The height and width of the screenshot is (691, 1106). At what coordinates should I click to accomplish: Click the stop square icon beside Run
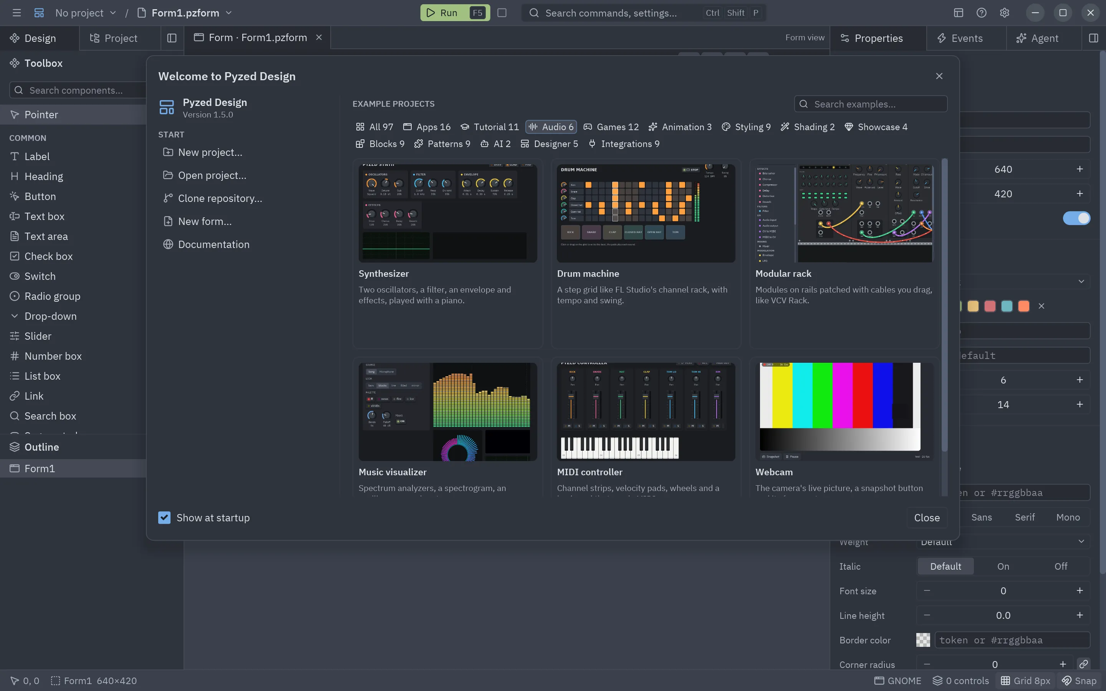click(x=502, y=13)
